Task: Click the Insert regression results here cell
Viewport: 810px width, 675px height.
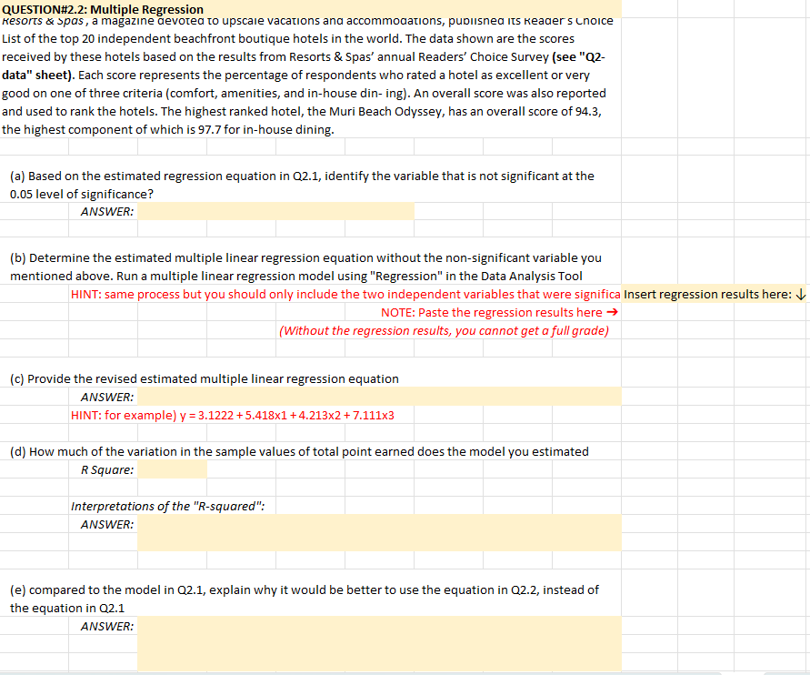Action: point(712,294)
